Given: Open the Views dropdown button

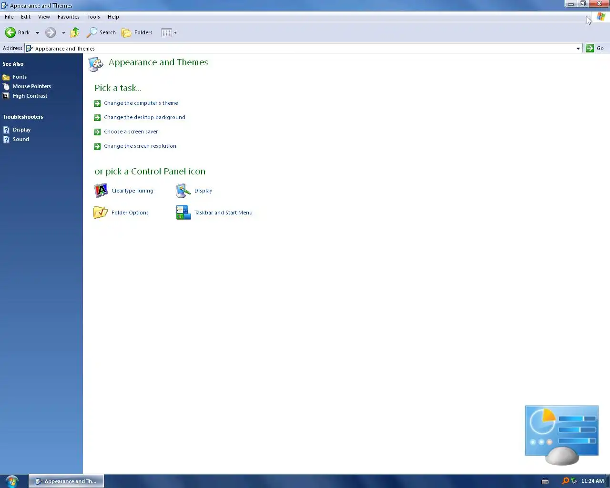Looking at the screenshot, I should (169, 33).
